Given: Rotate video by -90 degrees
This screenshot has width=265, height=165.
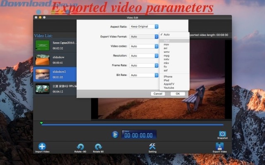Looking at the screenshot, I should click(80, 147).
